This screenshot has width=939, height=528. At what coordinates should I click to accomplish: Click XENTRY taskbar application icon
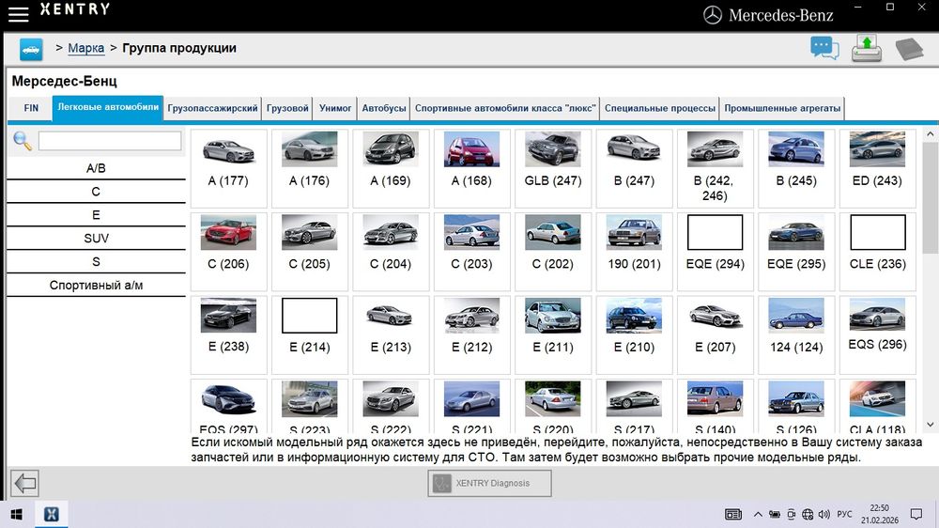click(x=52, y=514)
